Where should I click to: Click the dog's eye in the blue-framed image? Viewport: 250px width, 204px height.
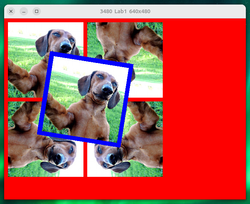(x=99, y=77)
